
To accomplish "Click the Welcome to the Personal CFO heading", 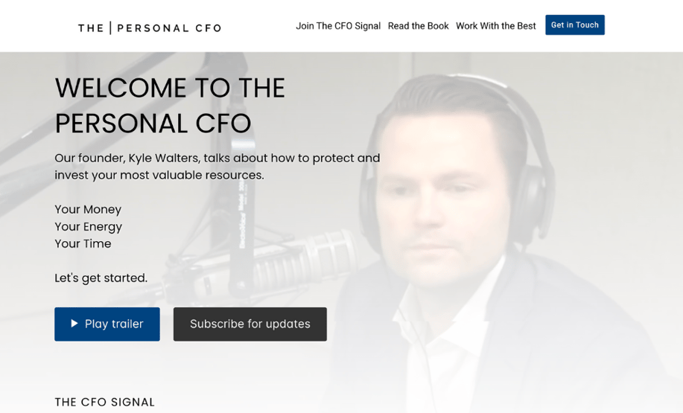I will [170, 106].
